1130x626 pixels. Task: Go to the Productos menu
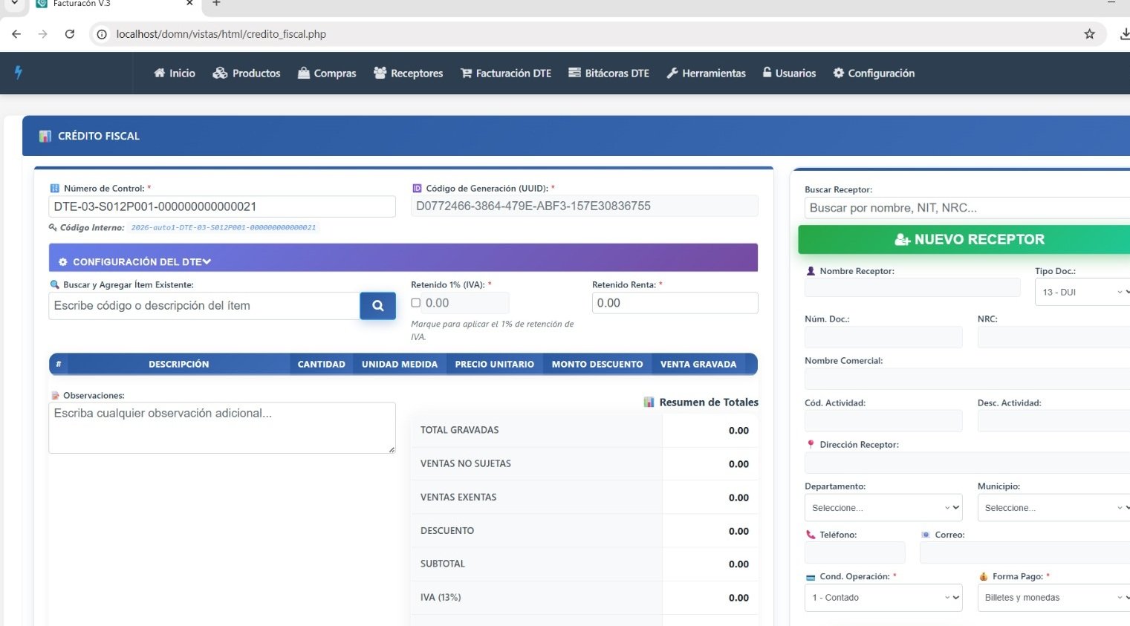click(247, 73)
